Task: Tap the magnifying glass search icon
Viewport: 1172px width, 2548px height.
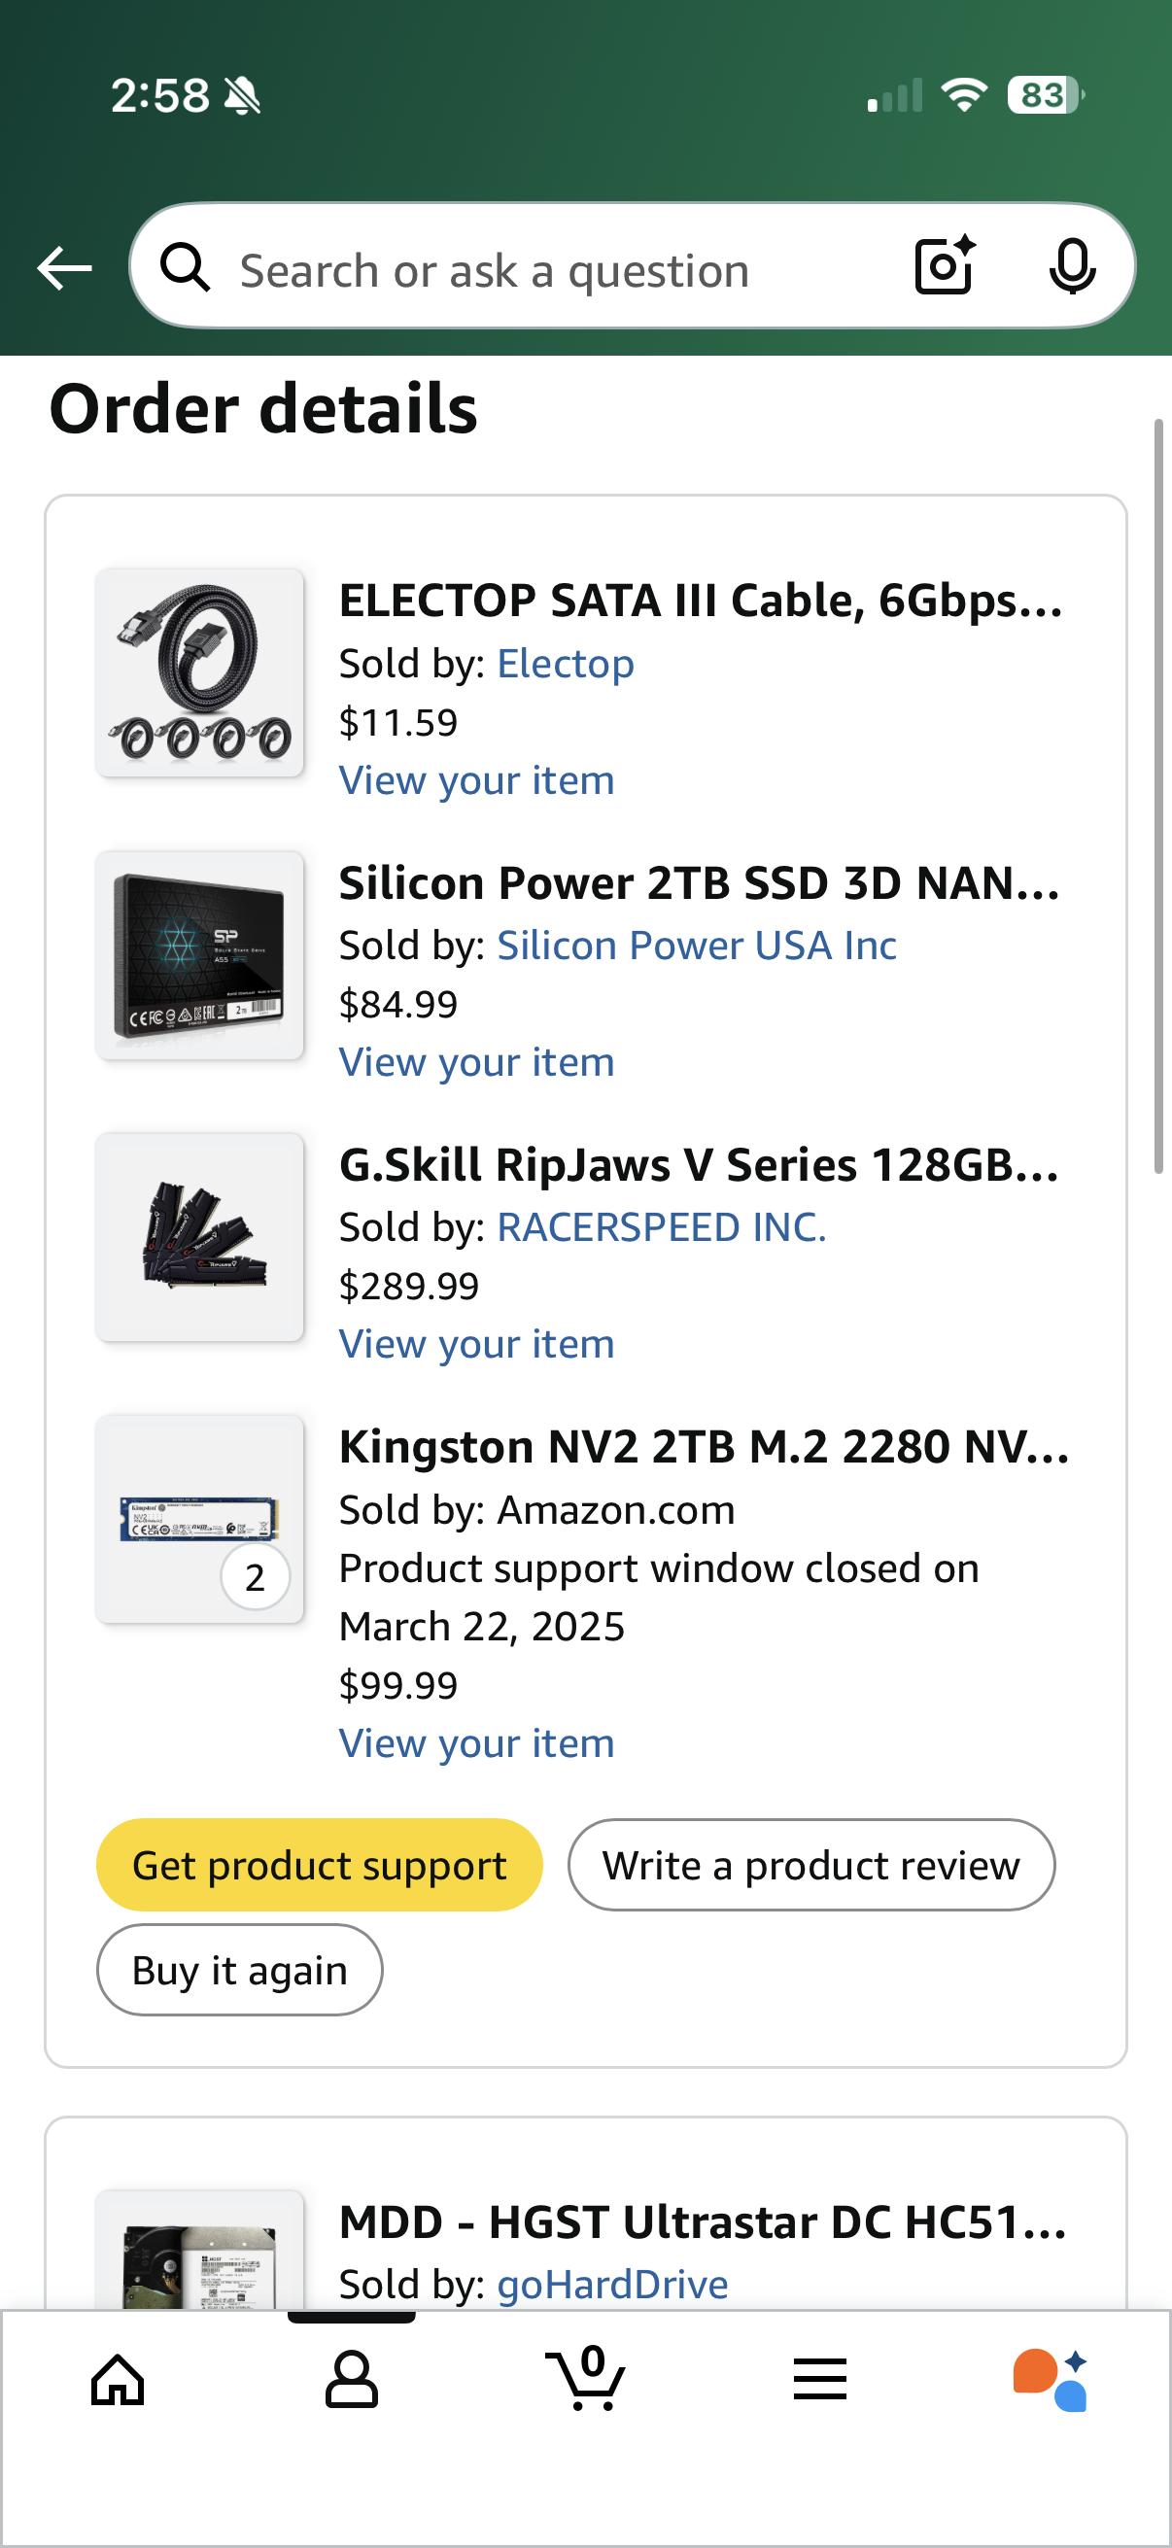Action: click(x=186, y=268)
